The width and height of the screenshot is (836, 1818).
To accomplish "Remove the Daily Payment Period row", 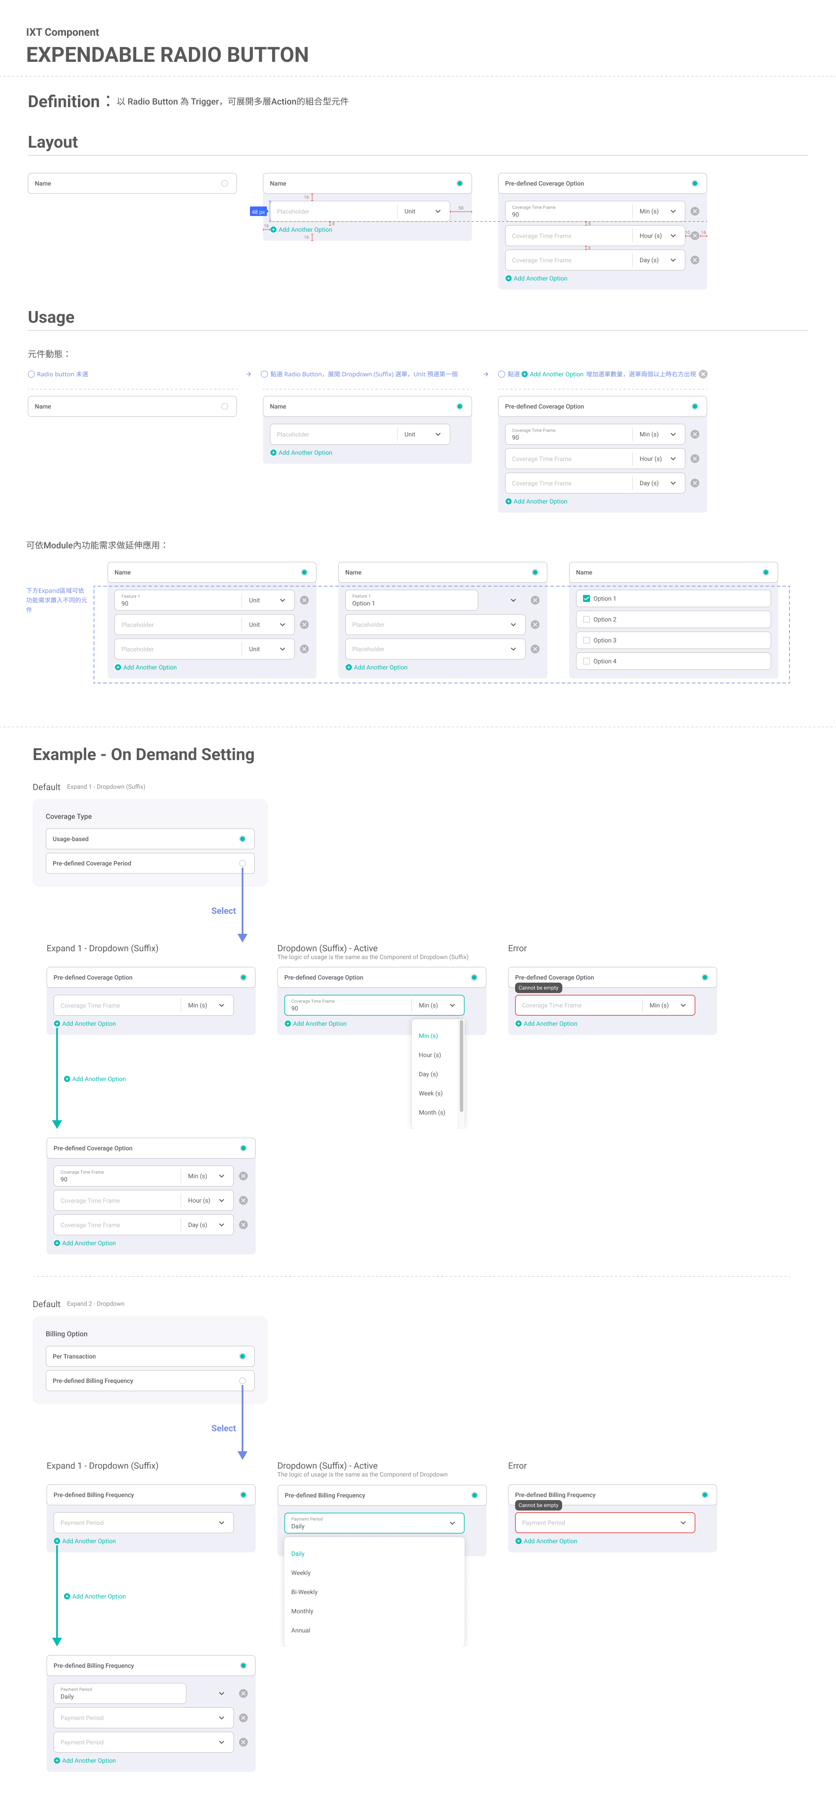I will click(x=243, y=1694).
